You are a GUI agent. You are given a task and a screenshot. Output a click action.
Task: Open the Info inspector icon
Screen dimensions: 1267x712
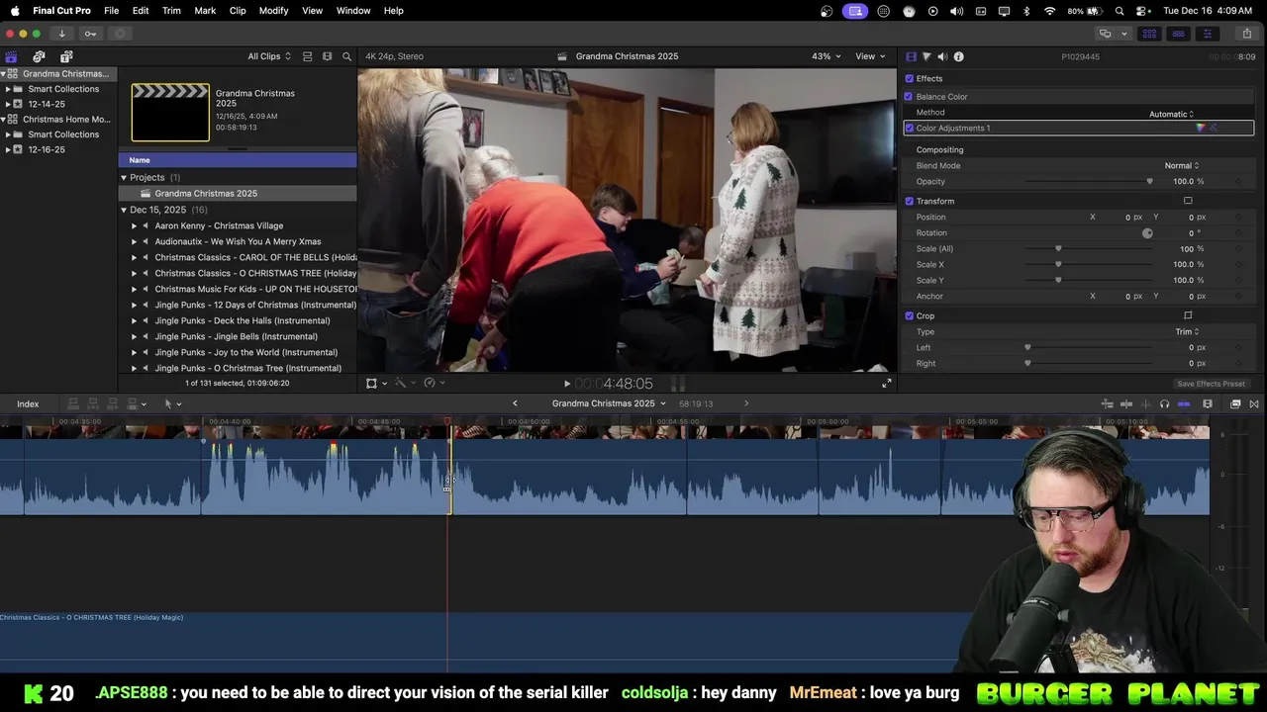pos(958,56)
